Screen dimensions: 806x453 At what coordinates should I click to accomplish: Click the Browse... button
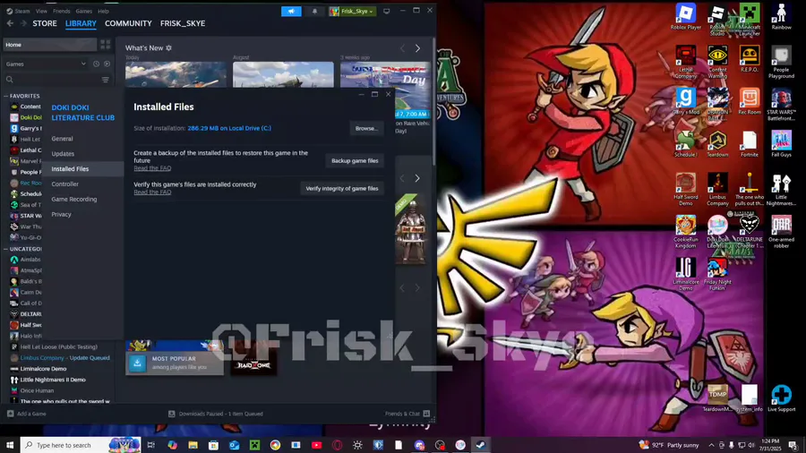point(366,128)
